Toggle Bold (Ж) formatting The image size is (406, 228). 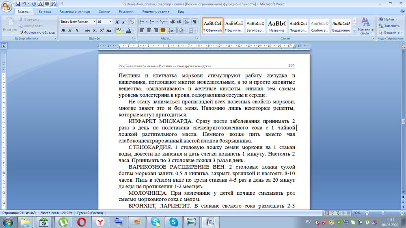[x=63, y=30]
